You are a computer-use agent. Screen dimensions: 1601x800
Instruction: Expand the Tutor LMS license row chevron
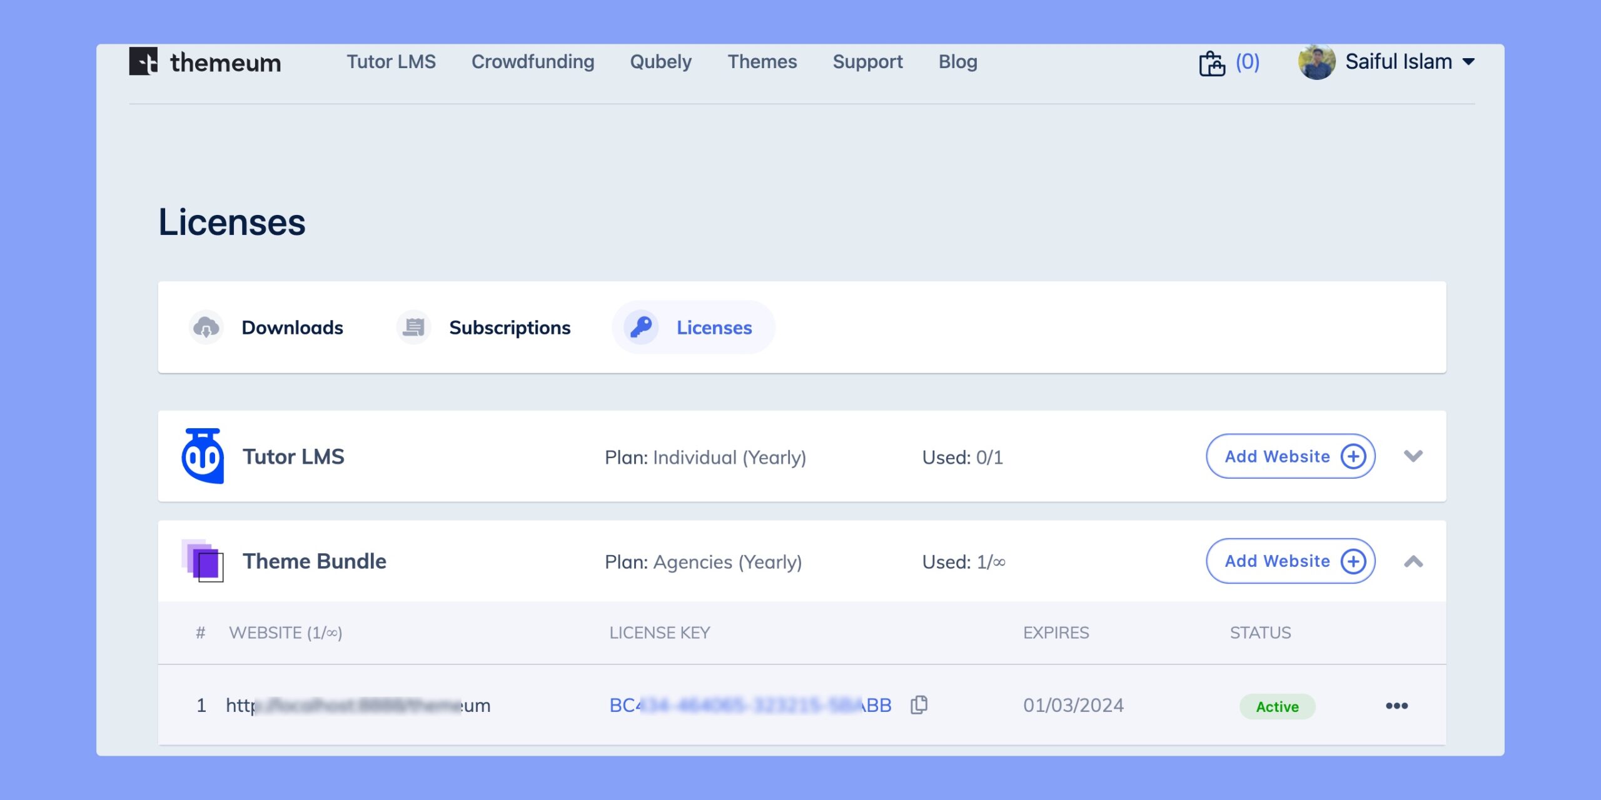tap(1413, 456)
